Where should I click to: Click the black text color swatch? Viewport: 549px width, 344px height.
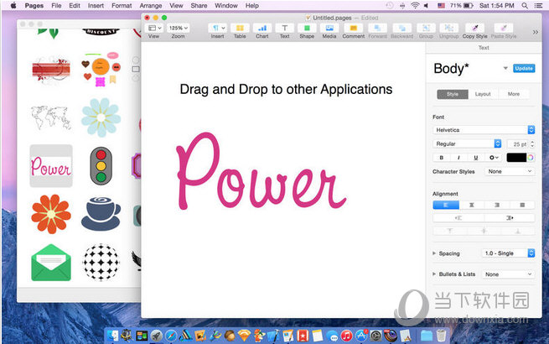pyautogui.click(x=515, y=157)
